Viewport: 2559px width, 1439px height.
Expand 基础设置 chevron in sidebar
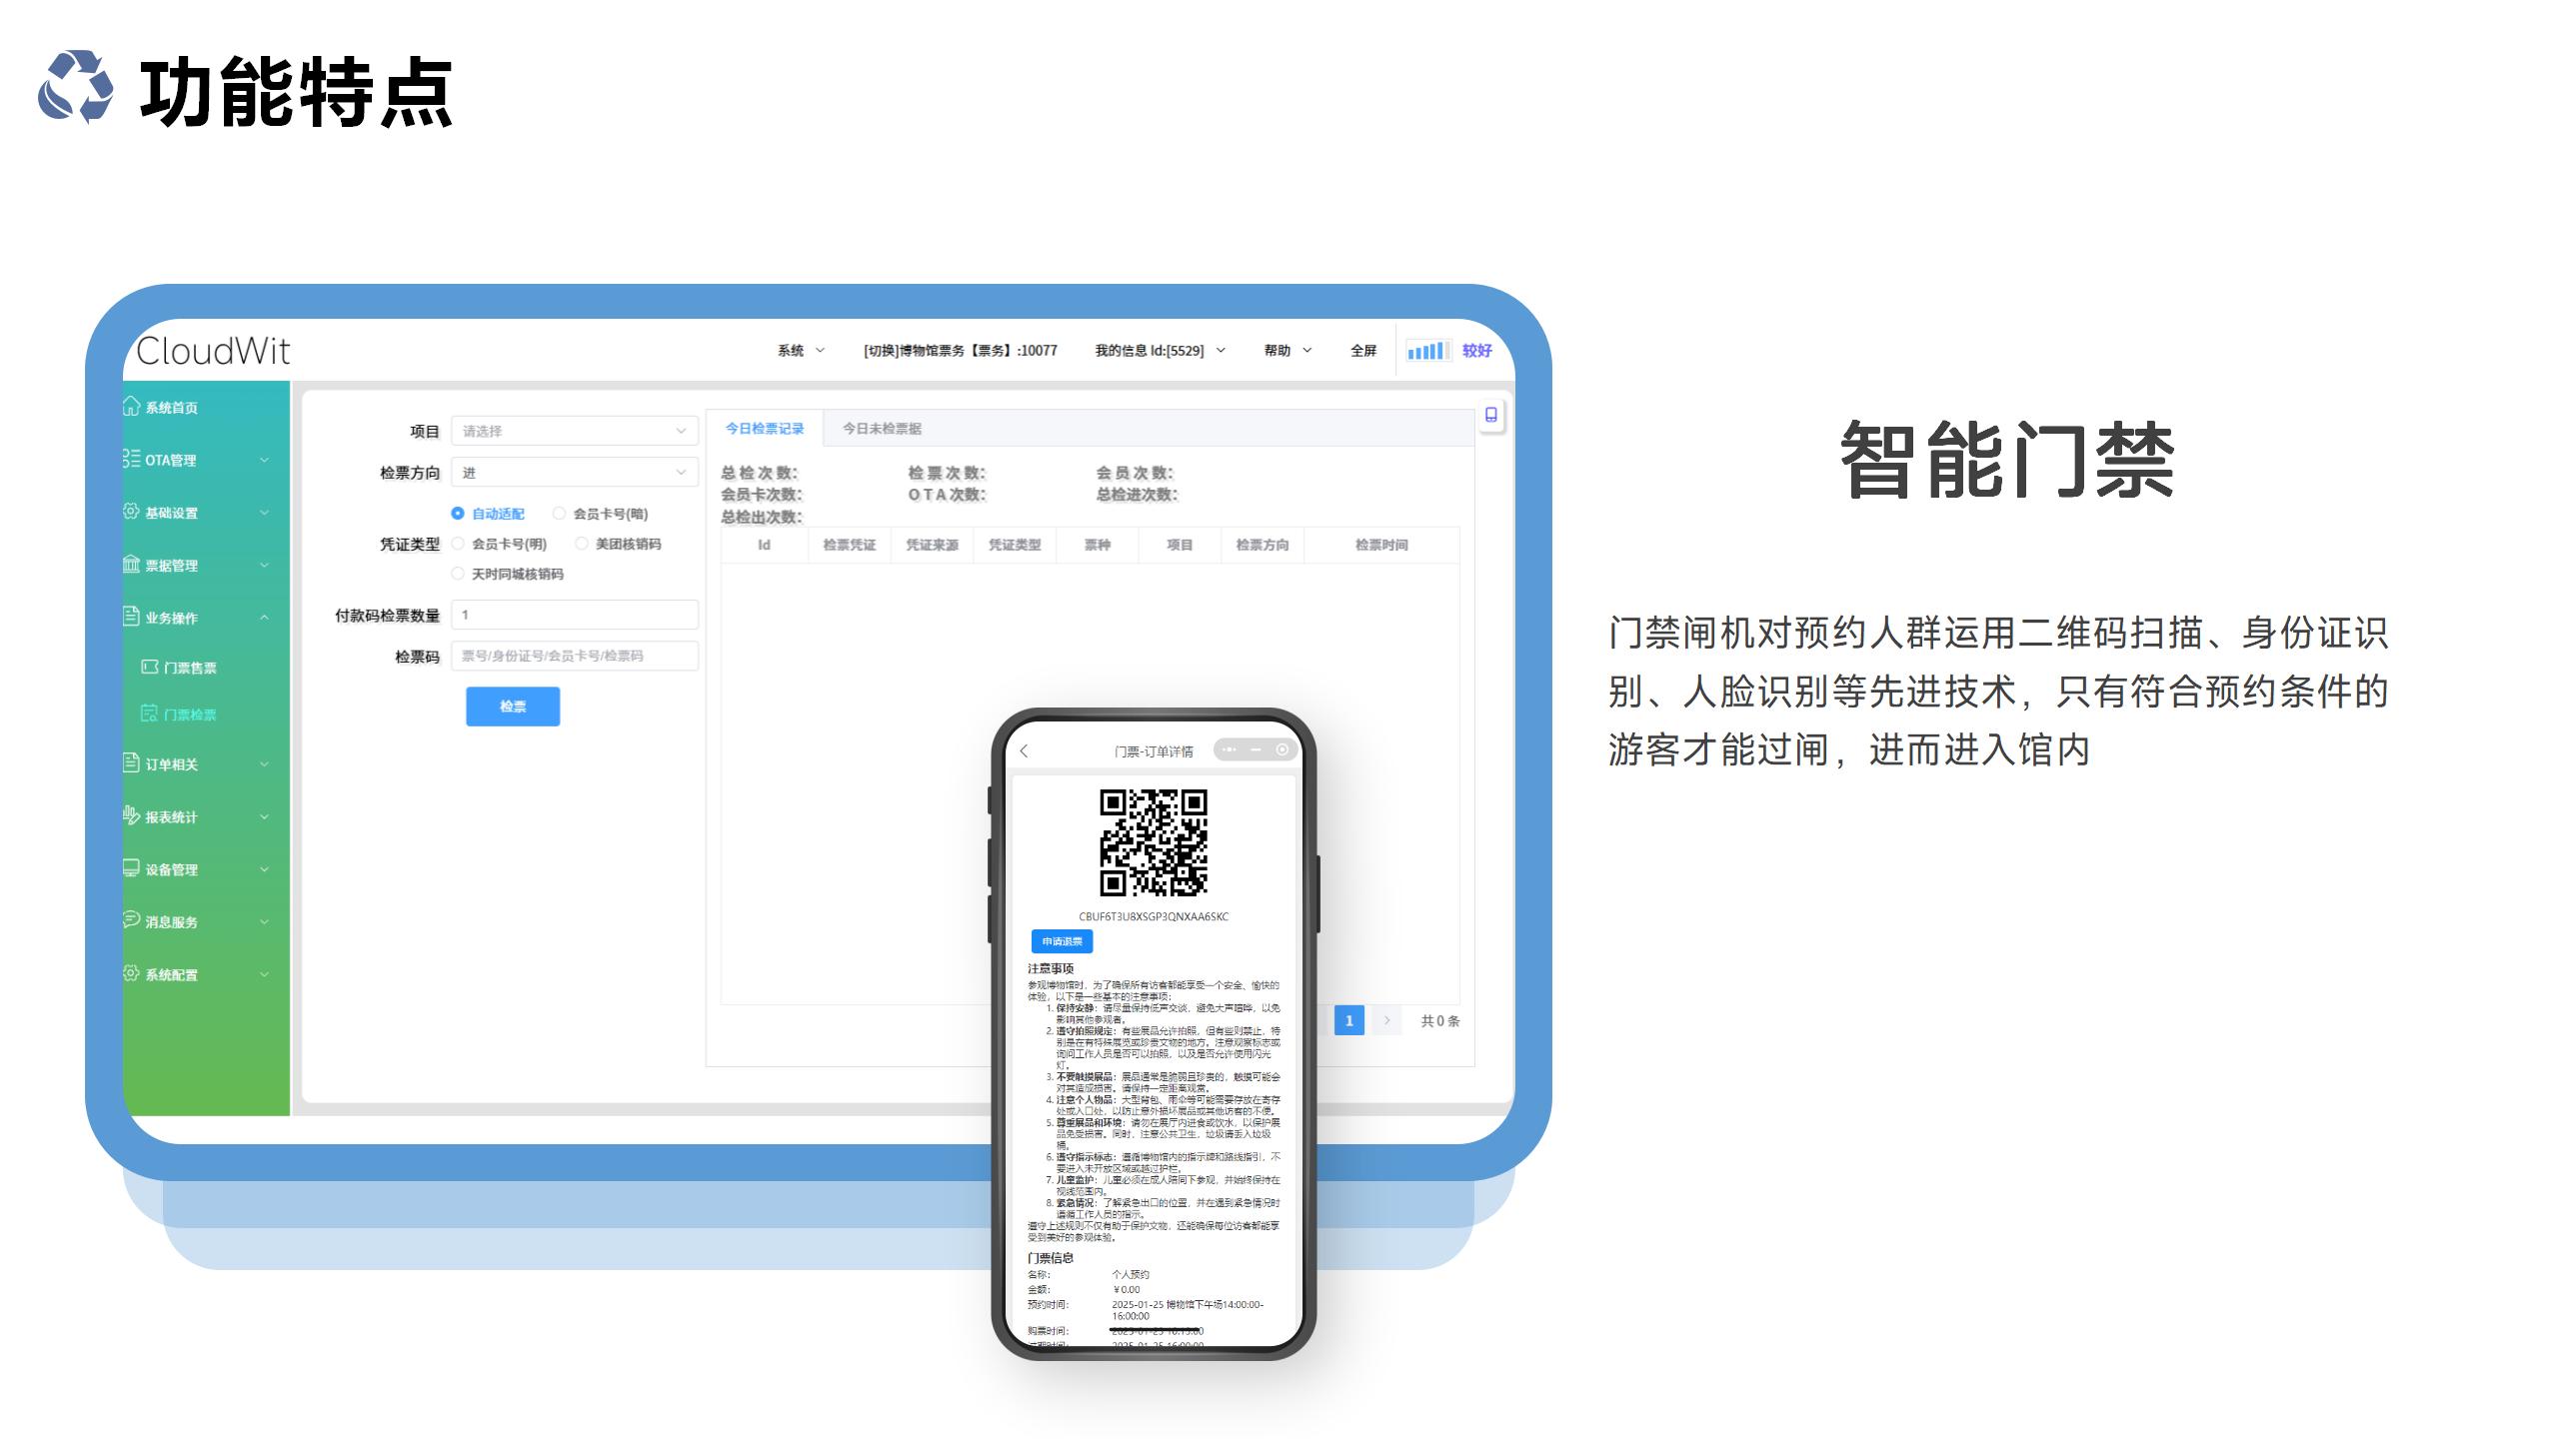265,513
